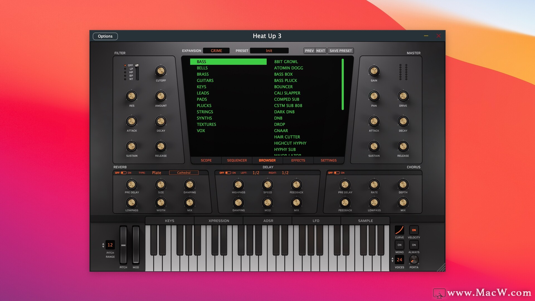Click the reverb PRE DELAY knob
This screenshot has width=535, height=301.
point(132,185)
